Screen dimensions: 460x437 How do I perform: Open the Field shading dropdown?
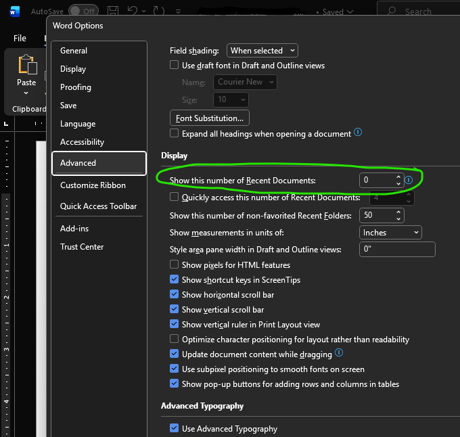pyautogui.click(x=262, y=51)
